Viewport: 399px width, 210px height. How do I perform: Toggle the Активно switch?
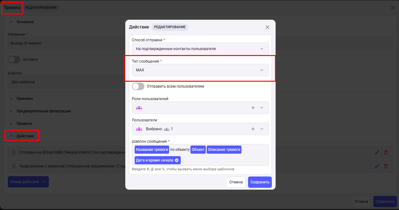[14, 59]
